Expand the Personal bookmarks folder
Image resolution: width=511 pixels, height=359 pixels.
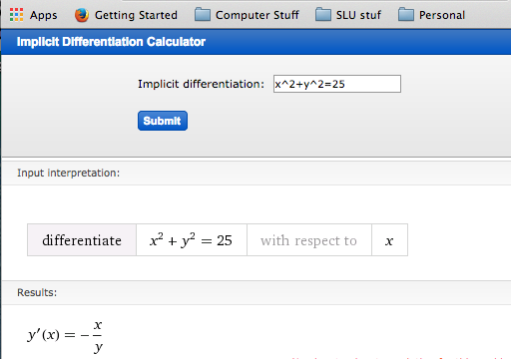[442, 15]
